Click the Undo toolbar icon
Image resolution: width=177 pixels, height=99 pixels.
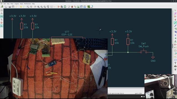[21, 7]
